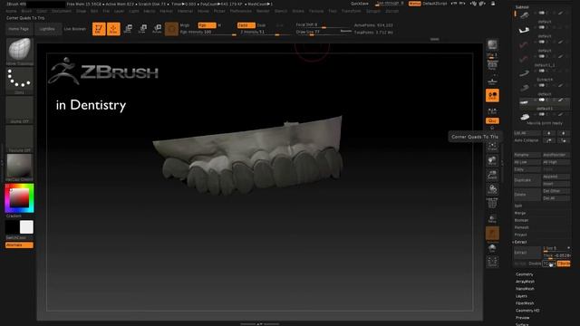Image resolution: width=580 pixels, height=326 pixels.
Task: Toggle the Alternate color button
Action: 19,245
